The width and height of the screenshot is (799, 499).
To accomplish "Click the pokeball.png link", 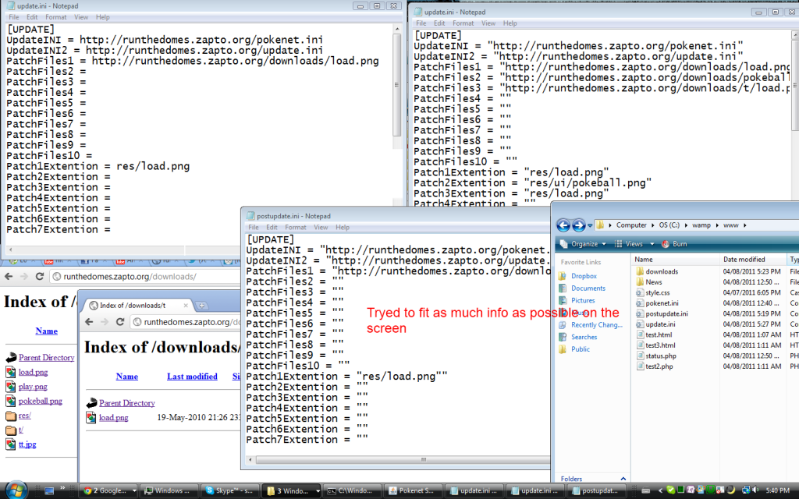I will pyautogui.click(x=40, y=401).
